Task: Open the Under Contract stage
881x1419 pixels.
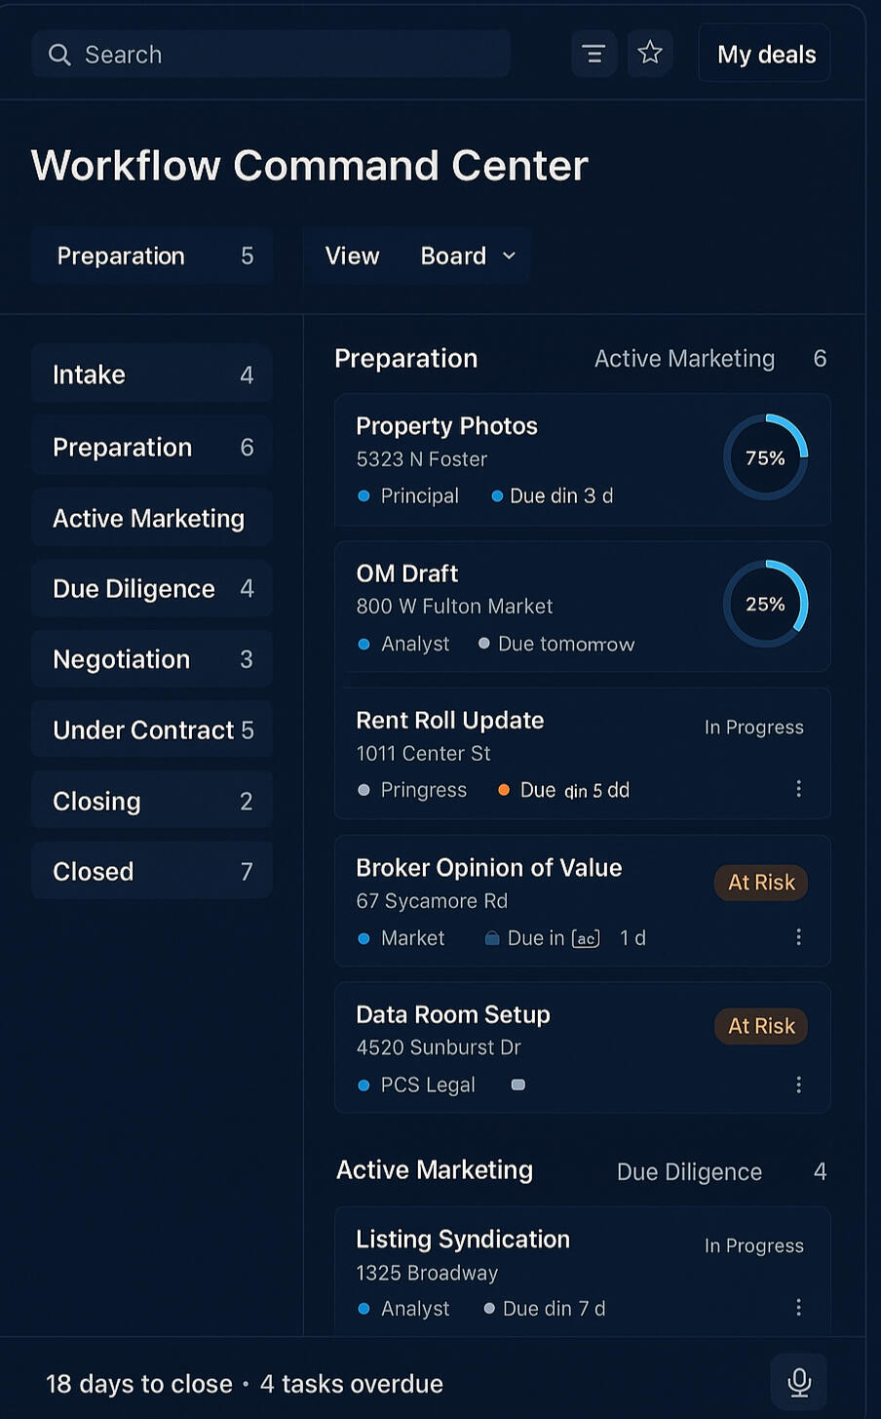Action: [152, 730]
